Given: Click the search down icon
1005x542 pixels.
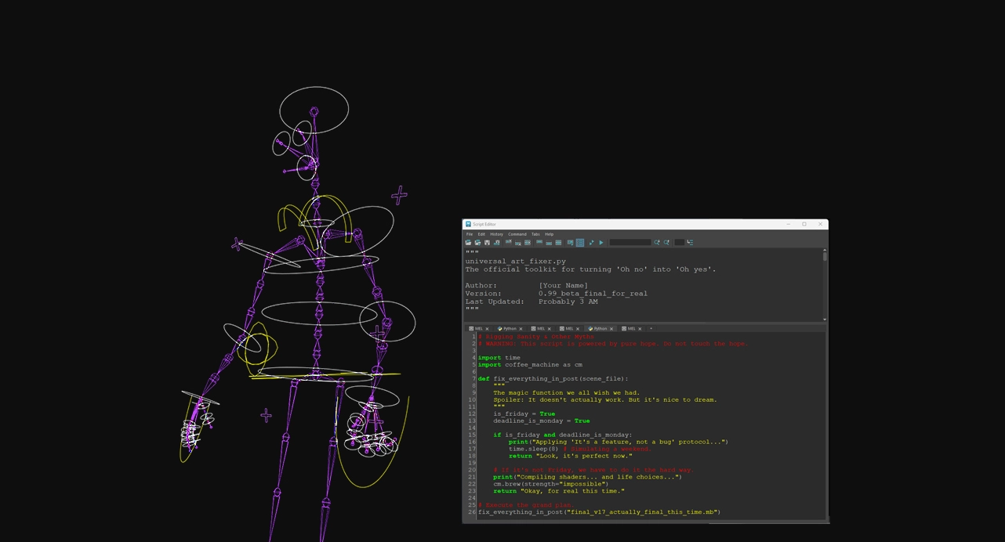Looking at the screenshot, I should [657, 243].
